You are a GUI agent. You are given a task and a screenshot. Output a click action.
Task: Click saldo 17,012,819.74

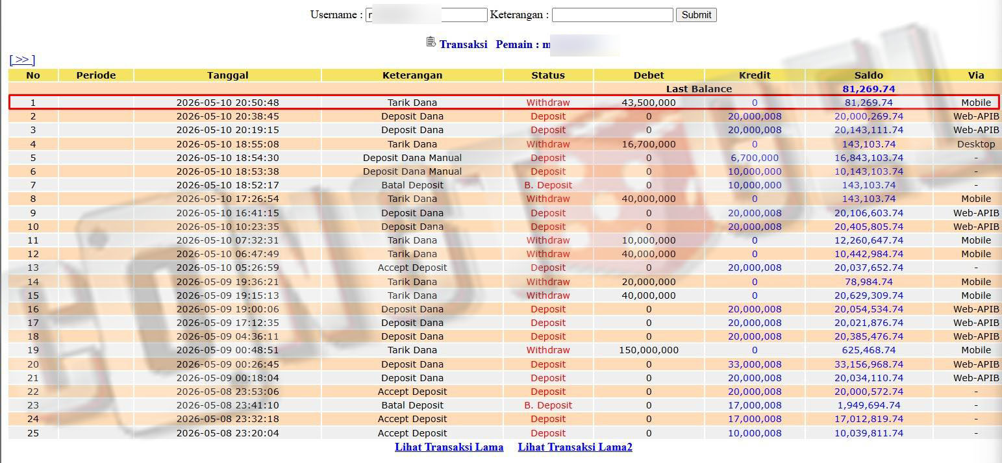pos(869,419)
